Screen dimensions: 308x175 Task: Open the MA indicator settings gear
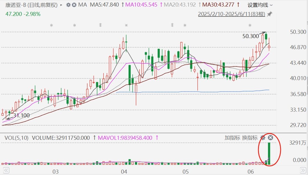68,5
